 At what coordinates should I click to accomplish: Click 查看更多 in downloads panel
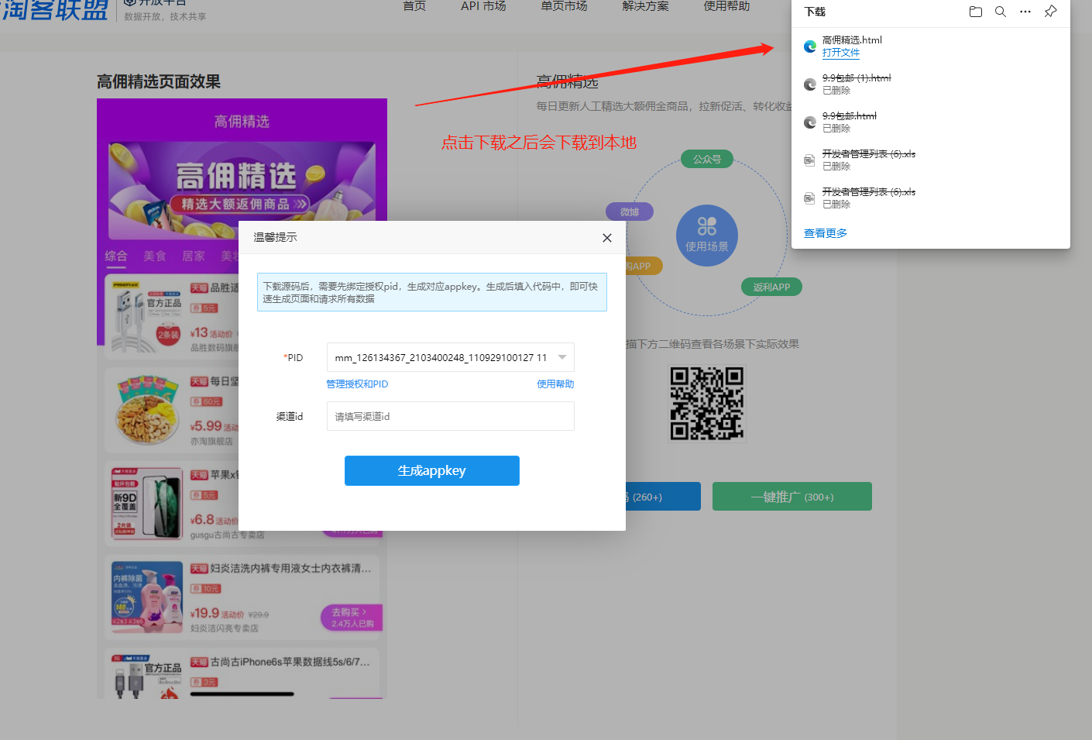825,233
